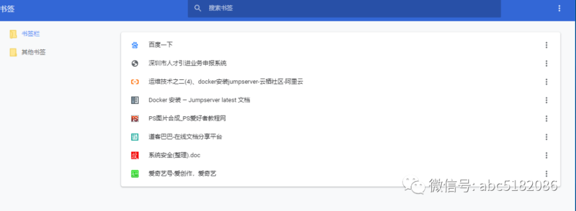Open more actions for Docker 安装 bookmark
The width and height of the screenshot is (576, 211).
pyautogui.click(x=546, y=100)
